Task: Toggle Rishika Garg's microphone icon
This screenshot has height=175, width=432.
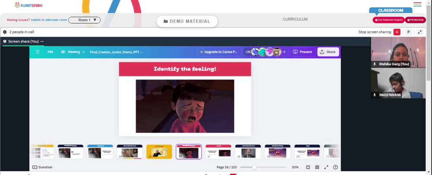Action: [375, 64]
